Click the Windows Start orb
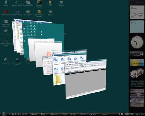Viewport: 145px width, 116px height. click(4, 114)
